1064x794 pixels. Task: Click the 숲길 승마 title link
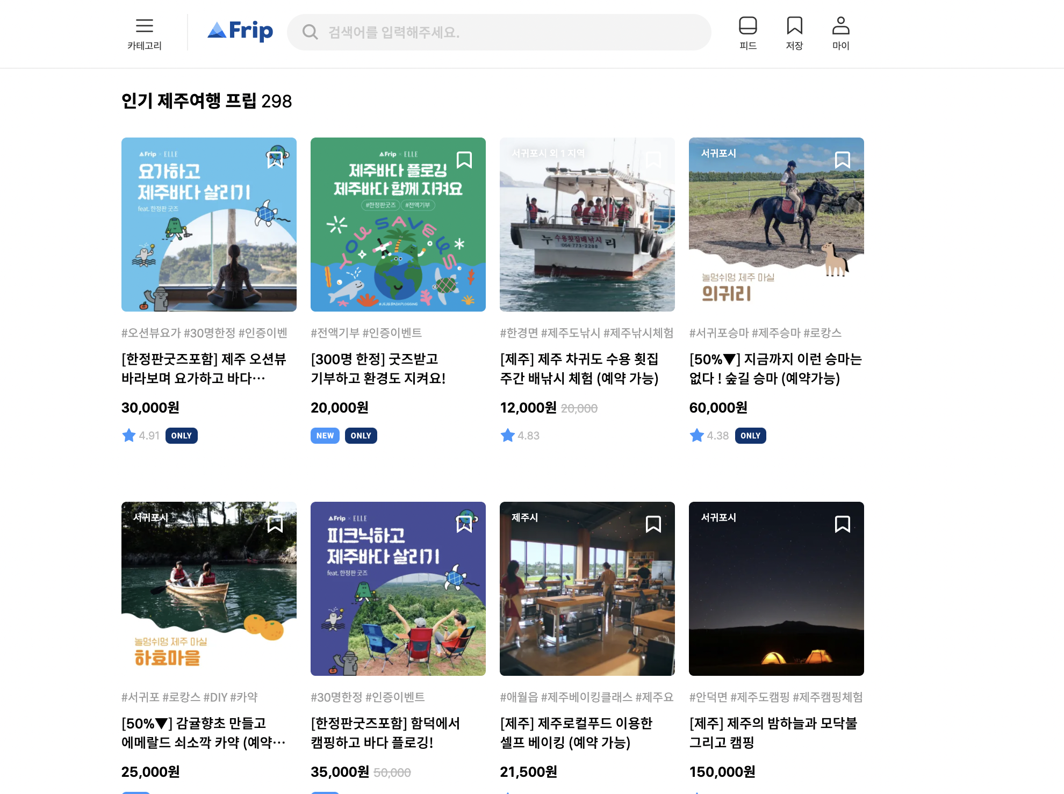coord(775,369)
